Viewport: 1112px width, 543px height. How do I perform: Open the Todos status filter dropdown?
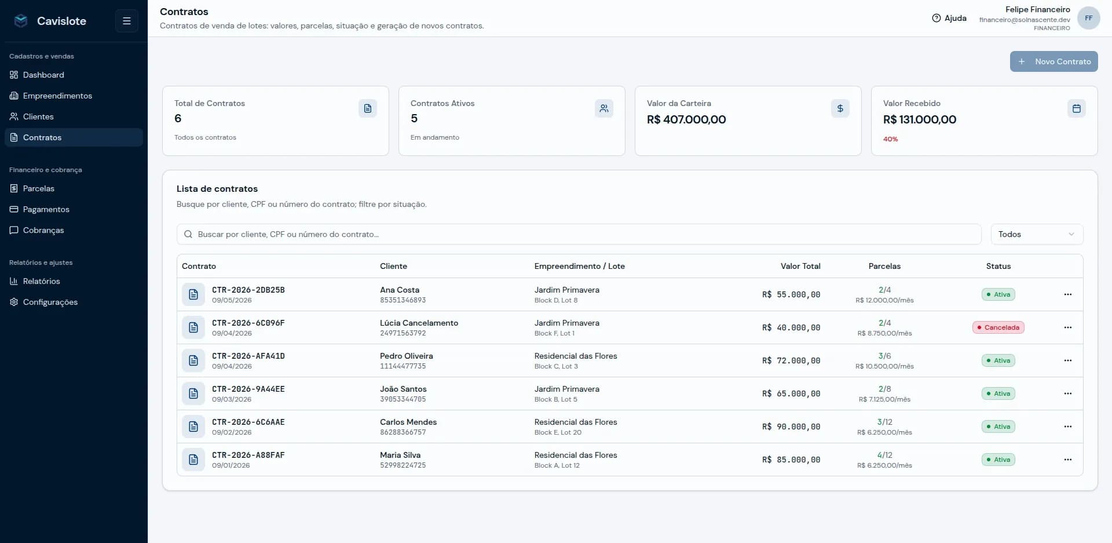click(1037, 234)
